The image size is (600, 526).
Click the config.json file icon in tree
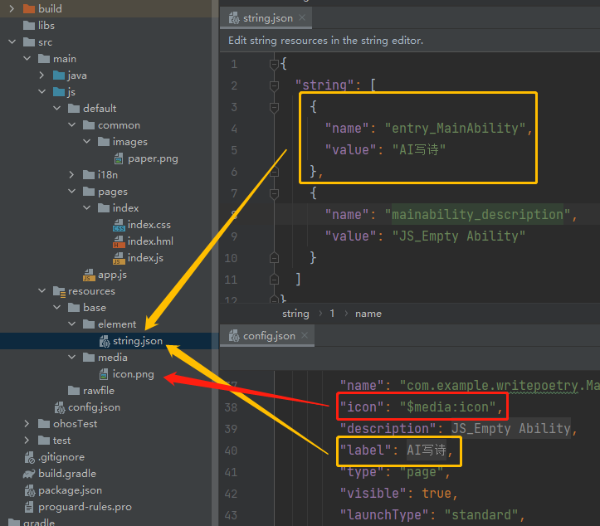(x=59, y=407)
